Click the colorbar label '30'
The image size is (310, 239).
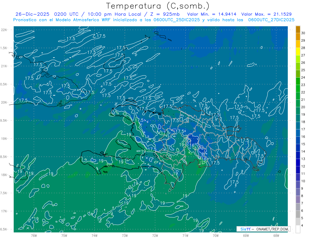point(303,33)
